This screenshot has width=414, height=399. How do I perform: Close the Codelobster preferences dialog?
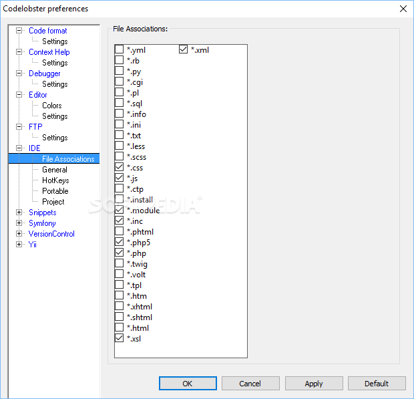click(403, 9)
